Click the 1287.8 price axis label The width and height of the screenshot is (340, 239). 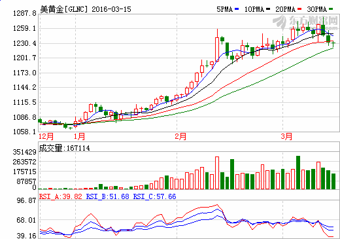[25, 13]
